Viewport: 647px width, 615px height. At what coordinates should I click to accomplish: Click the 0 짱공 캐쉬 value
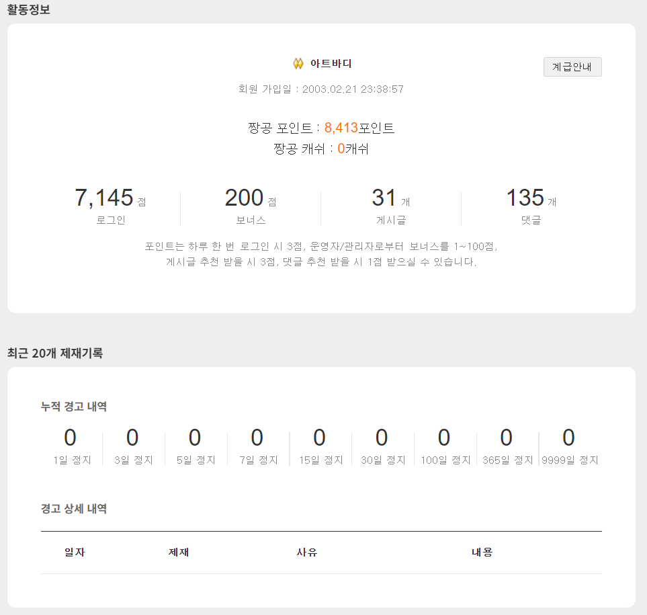[341, 149]
